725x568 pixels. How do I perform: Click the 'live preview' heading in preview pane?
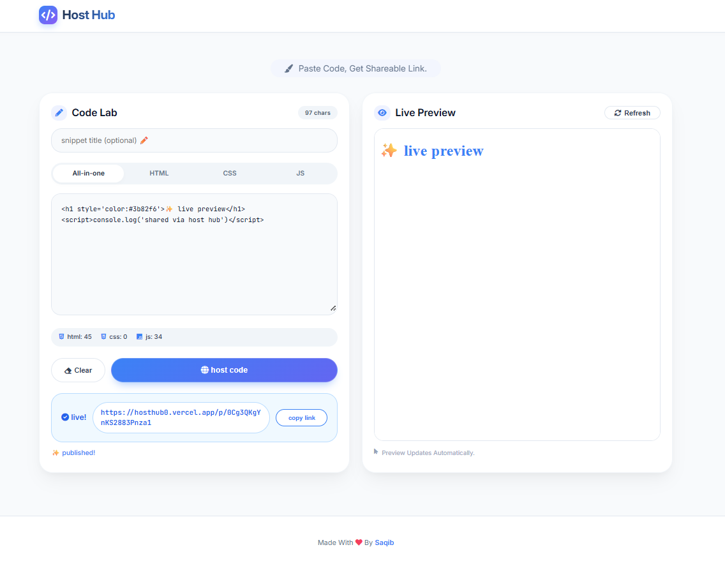[x=444, y=151]
